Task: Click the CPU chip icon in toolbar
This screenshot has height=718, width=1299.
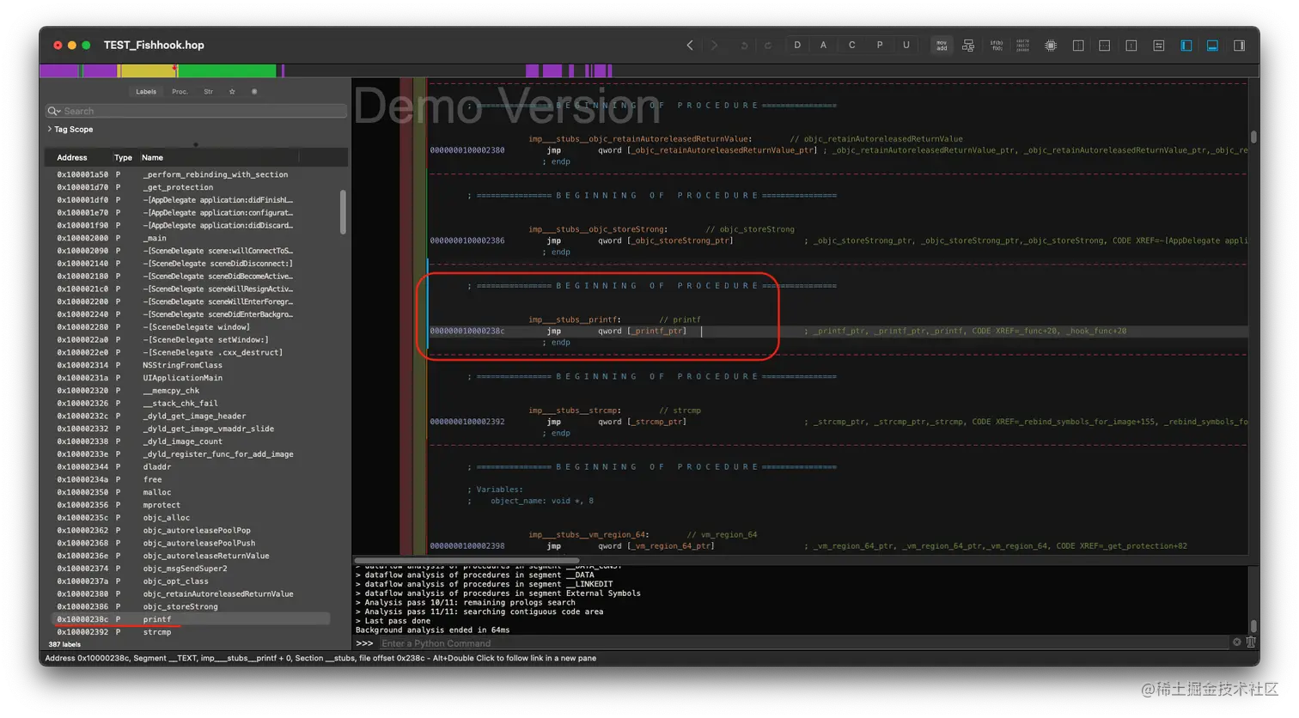Action: pyautogui.click(x=1051, y=46)
